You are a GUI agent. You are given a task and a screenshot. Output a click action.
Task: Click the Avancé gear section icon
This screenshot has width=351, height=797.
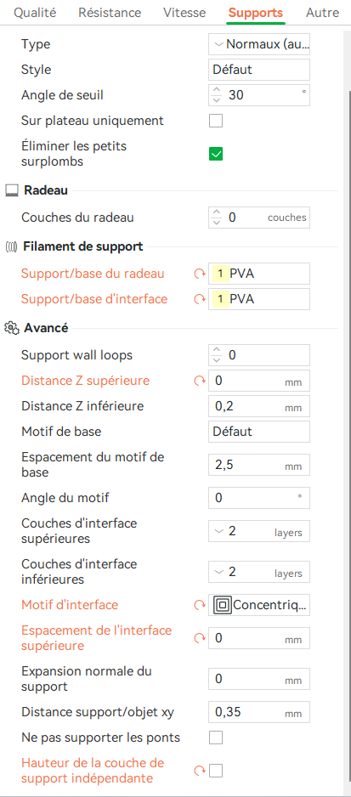pyautogui.click(x=11, y=328)
